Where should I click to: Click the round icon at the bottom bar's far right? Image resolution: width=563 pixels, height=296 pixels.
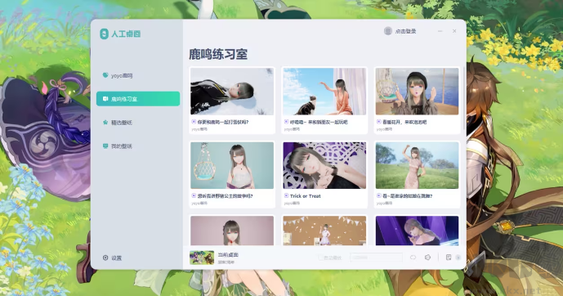(x=458, y=258)
